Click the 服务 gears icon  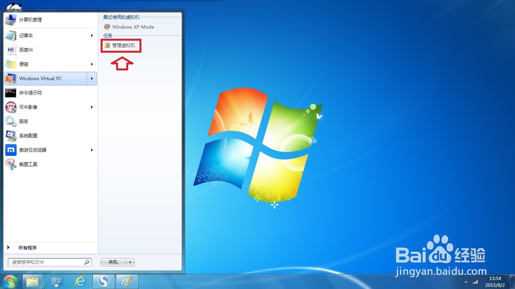[10, 121]
